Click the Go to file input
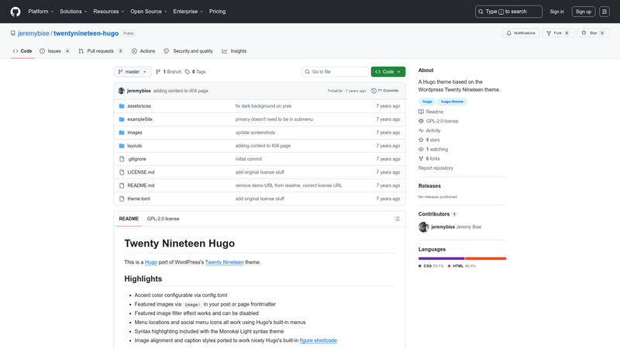 click(x=335, y=71)
